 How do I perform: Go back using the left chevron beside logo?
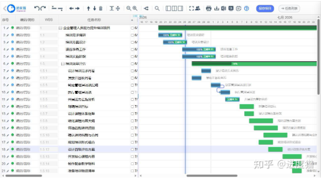(4, 8)
